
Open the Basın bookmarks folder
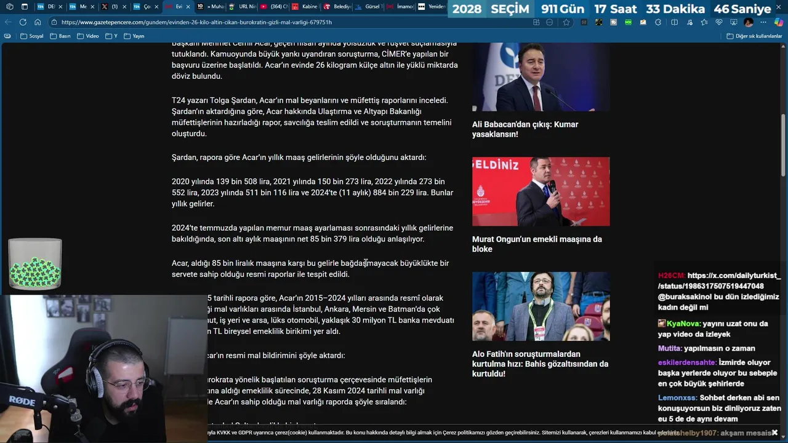tap(60, 36)
